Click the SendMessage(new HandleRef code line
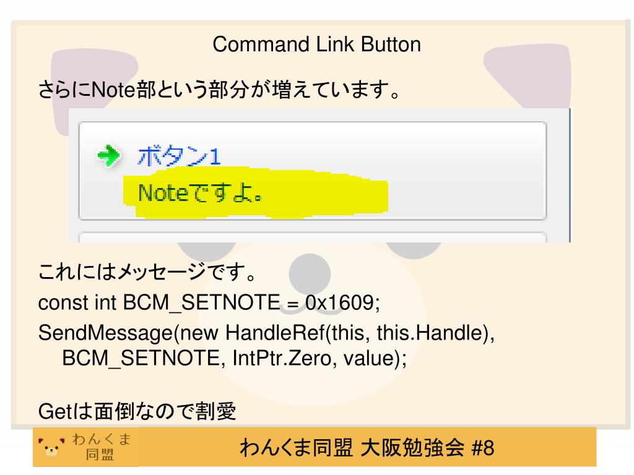 click(x=266, y=333)
